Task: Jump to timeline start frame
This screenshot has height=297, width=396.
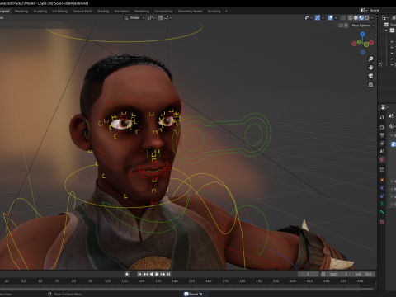Action: (x=139, y=274)
